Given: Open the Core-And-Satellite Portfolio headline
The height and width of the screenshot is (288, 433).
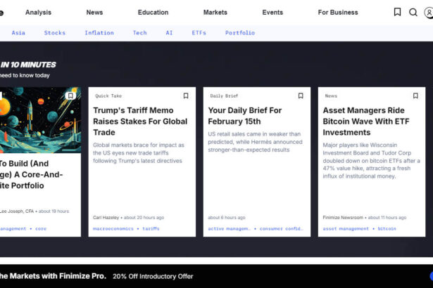Looking at the screenshot, I should coord(31,174).
